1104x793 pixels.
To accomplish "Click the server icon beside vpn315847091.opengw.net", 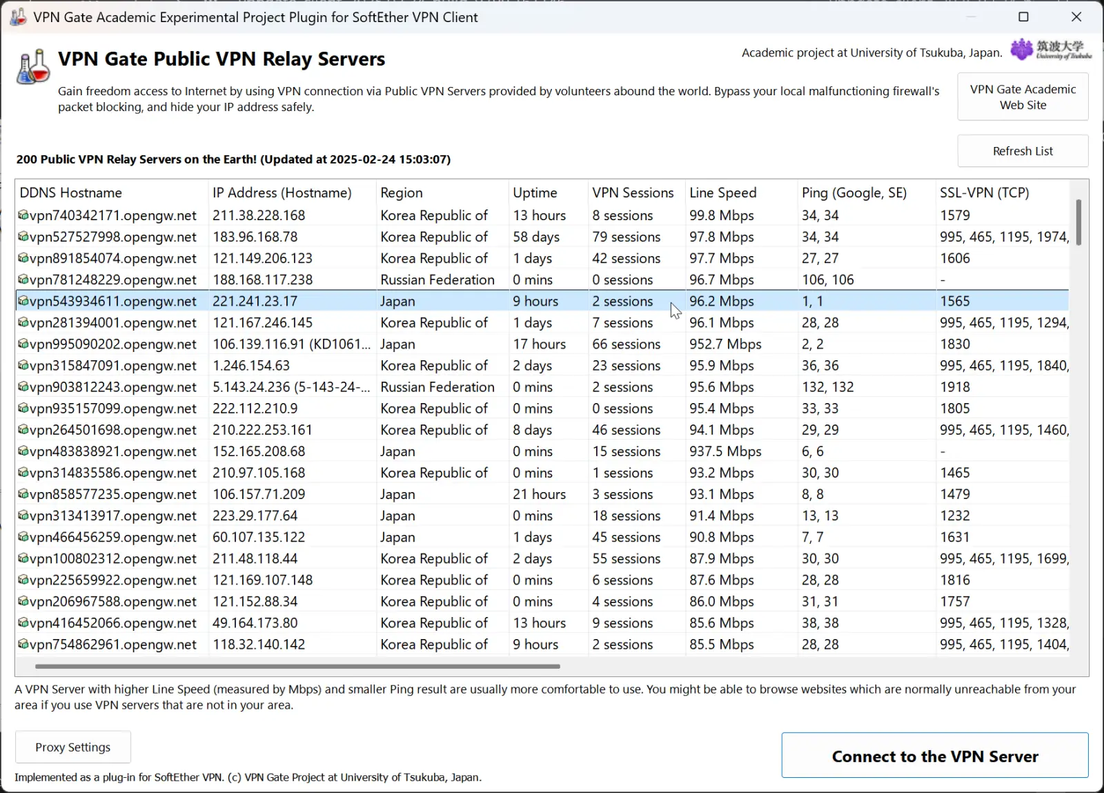I will coord(23,365).
